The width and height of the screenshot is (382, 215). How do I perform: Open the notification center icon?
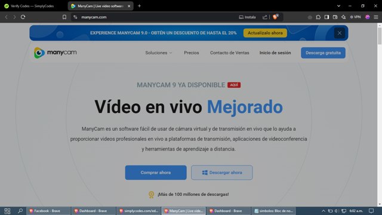[x=371, y=211]
